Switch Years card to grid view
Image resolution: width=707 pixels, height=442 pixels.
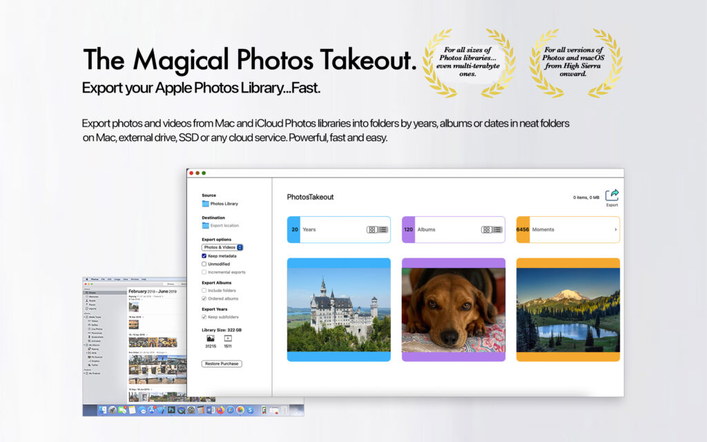[372, 229]
